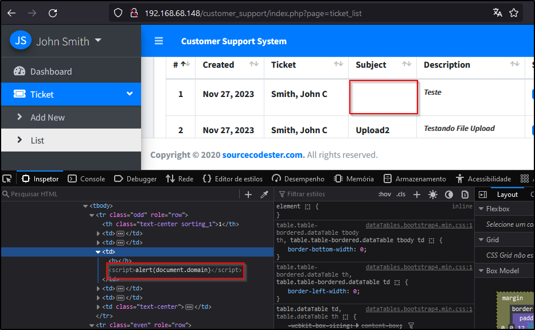Pick a page color with the eyedropper icon
Screen dimensions: 535x330
(264, 195)
